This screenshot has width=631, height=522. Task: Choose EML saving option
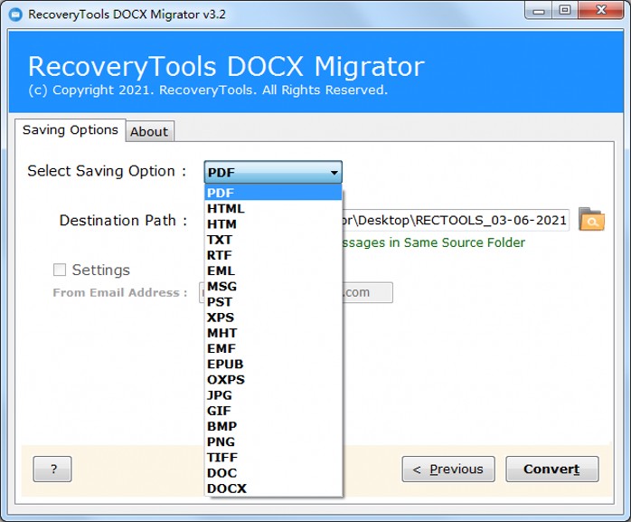coord(273,270)
